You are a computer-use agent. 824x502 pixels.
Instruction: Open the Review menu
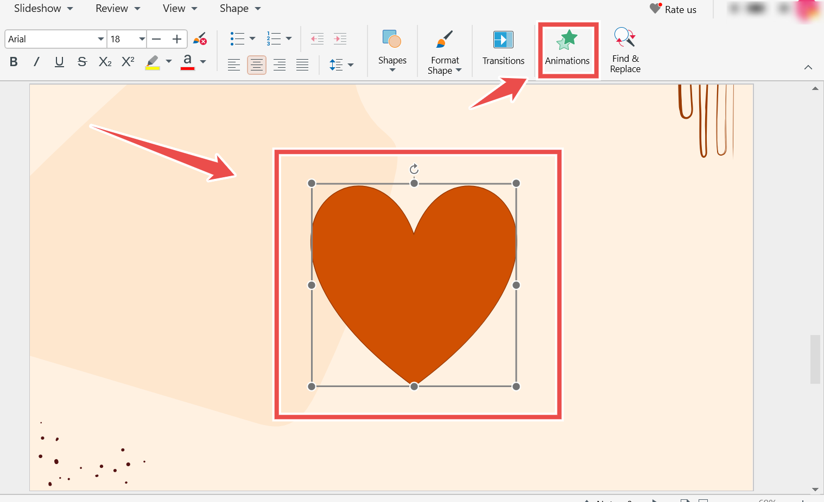pyautogui.click(x=117, y=9)
